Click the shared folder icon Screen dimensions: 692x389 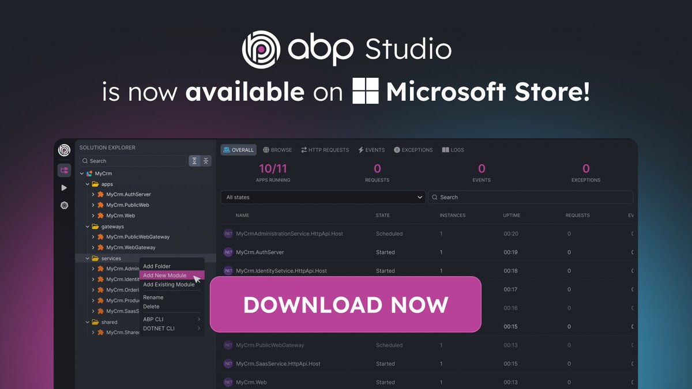click(x=95, y=322)
